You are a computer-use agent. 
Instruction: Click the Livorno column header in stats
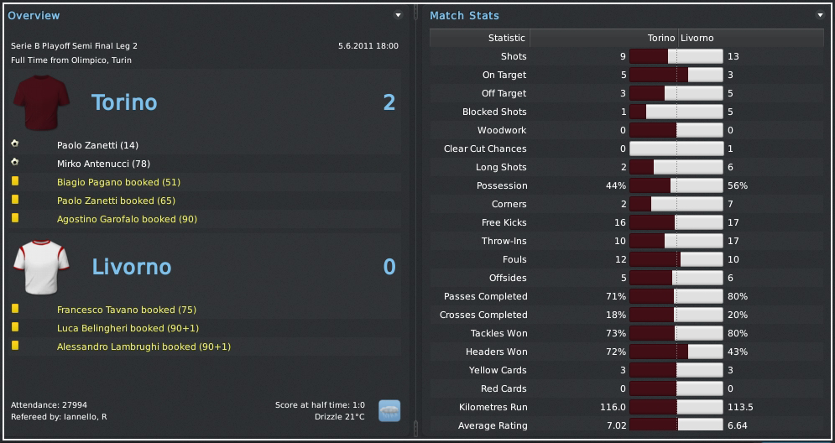click(697, 38)
